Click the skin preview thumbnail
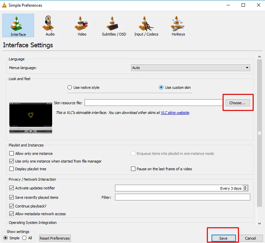This screenshot has height=243, width=265. coord(31,118)
